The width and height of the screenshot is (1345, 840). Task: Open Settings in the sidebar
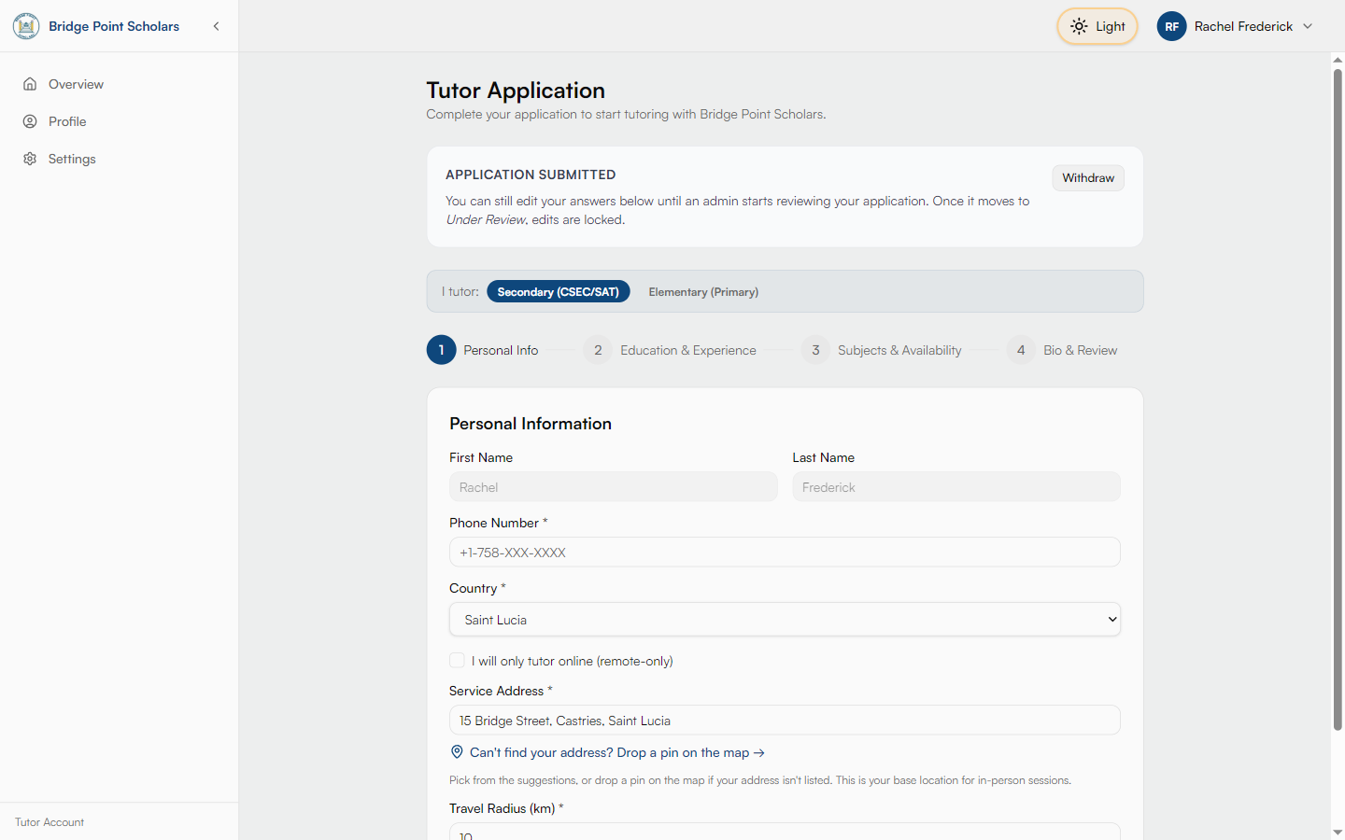point(120,159)
